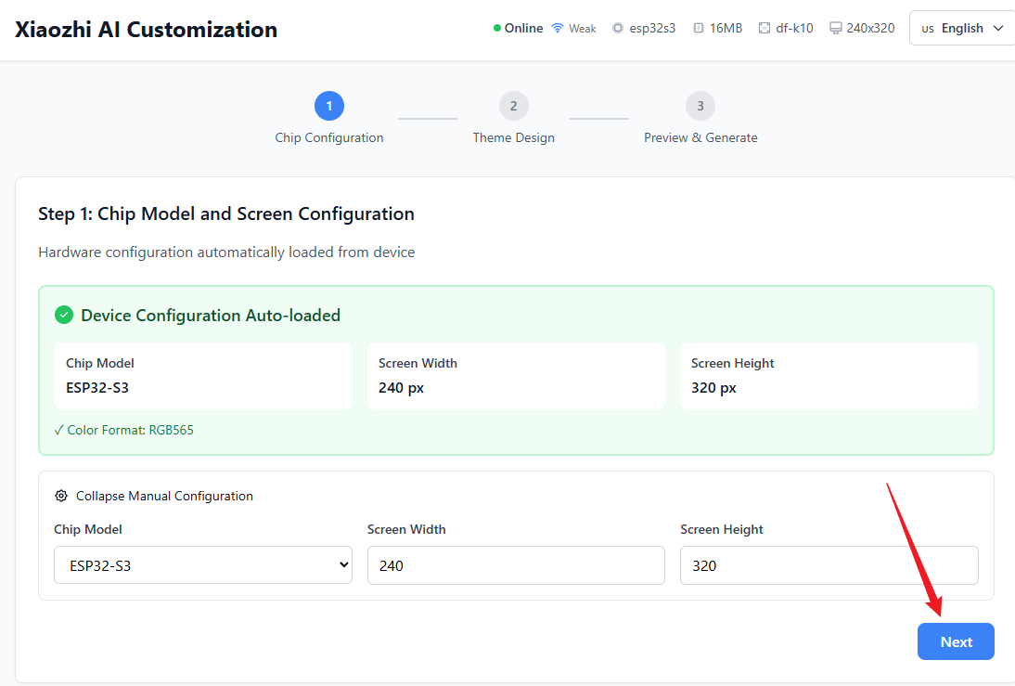The image size is (1015, 686).
Task: Click the green checkmark auto-loaded icon
Action: click(64, 316)
